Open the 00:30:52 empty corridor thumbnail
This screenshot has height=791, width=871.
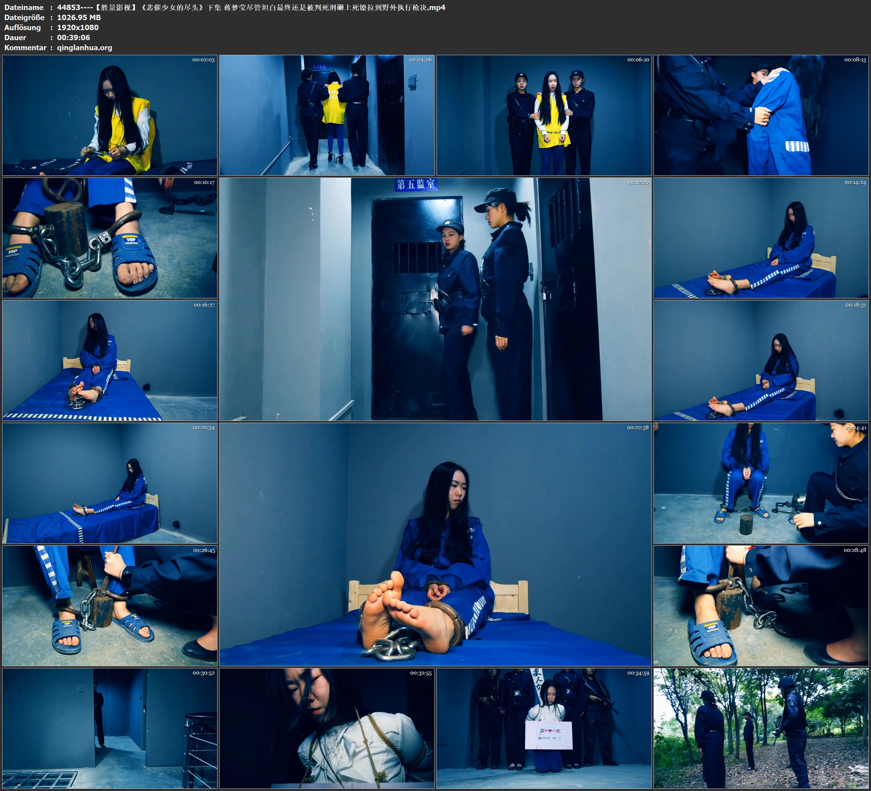click(110, 728)
